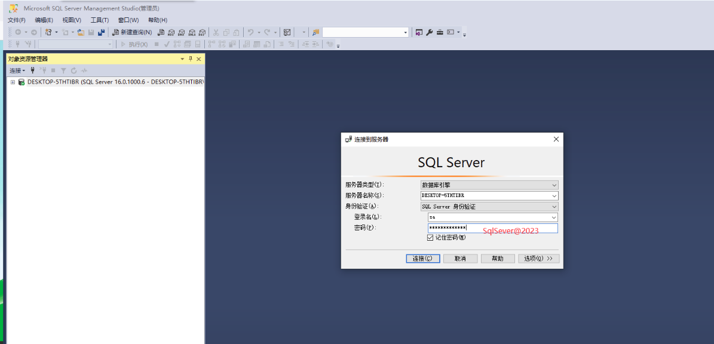
Task: Click the disconnect plug icon in Object Explorer
Action: click(43, 70)
